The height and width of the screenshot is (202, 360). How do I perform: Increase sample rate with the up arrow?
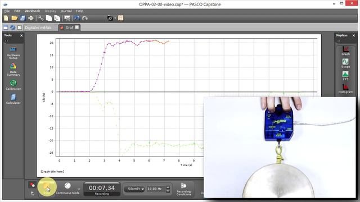coord(168,187)
